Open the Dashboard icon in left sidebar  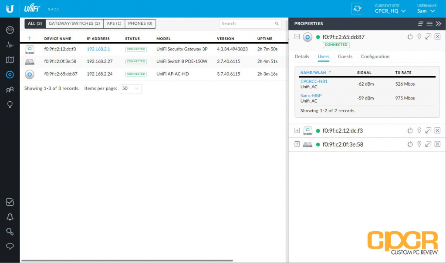pyautogui.click(x=10, y=30)
